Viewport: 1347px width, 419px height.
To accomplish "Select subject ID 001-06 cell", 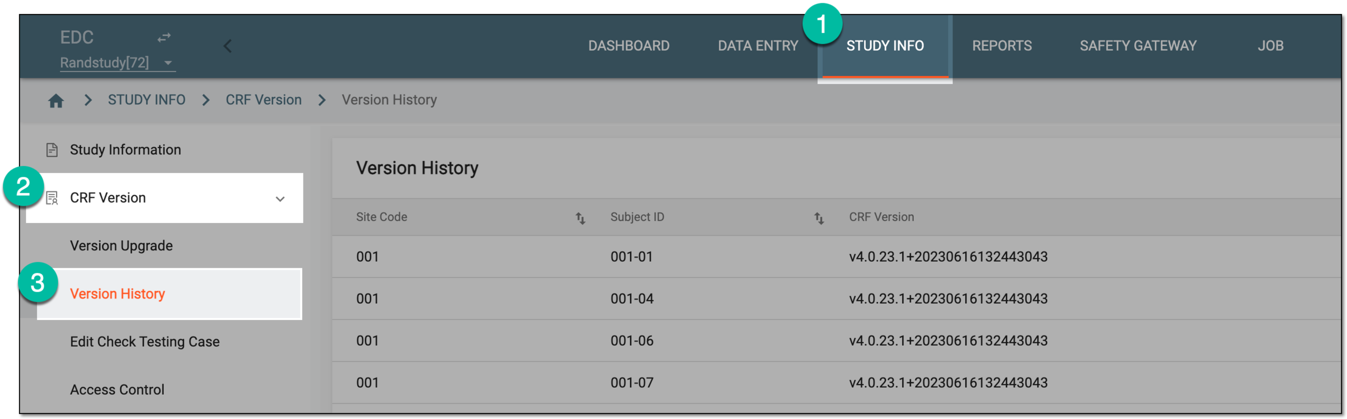I will (x=631, y=341).
